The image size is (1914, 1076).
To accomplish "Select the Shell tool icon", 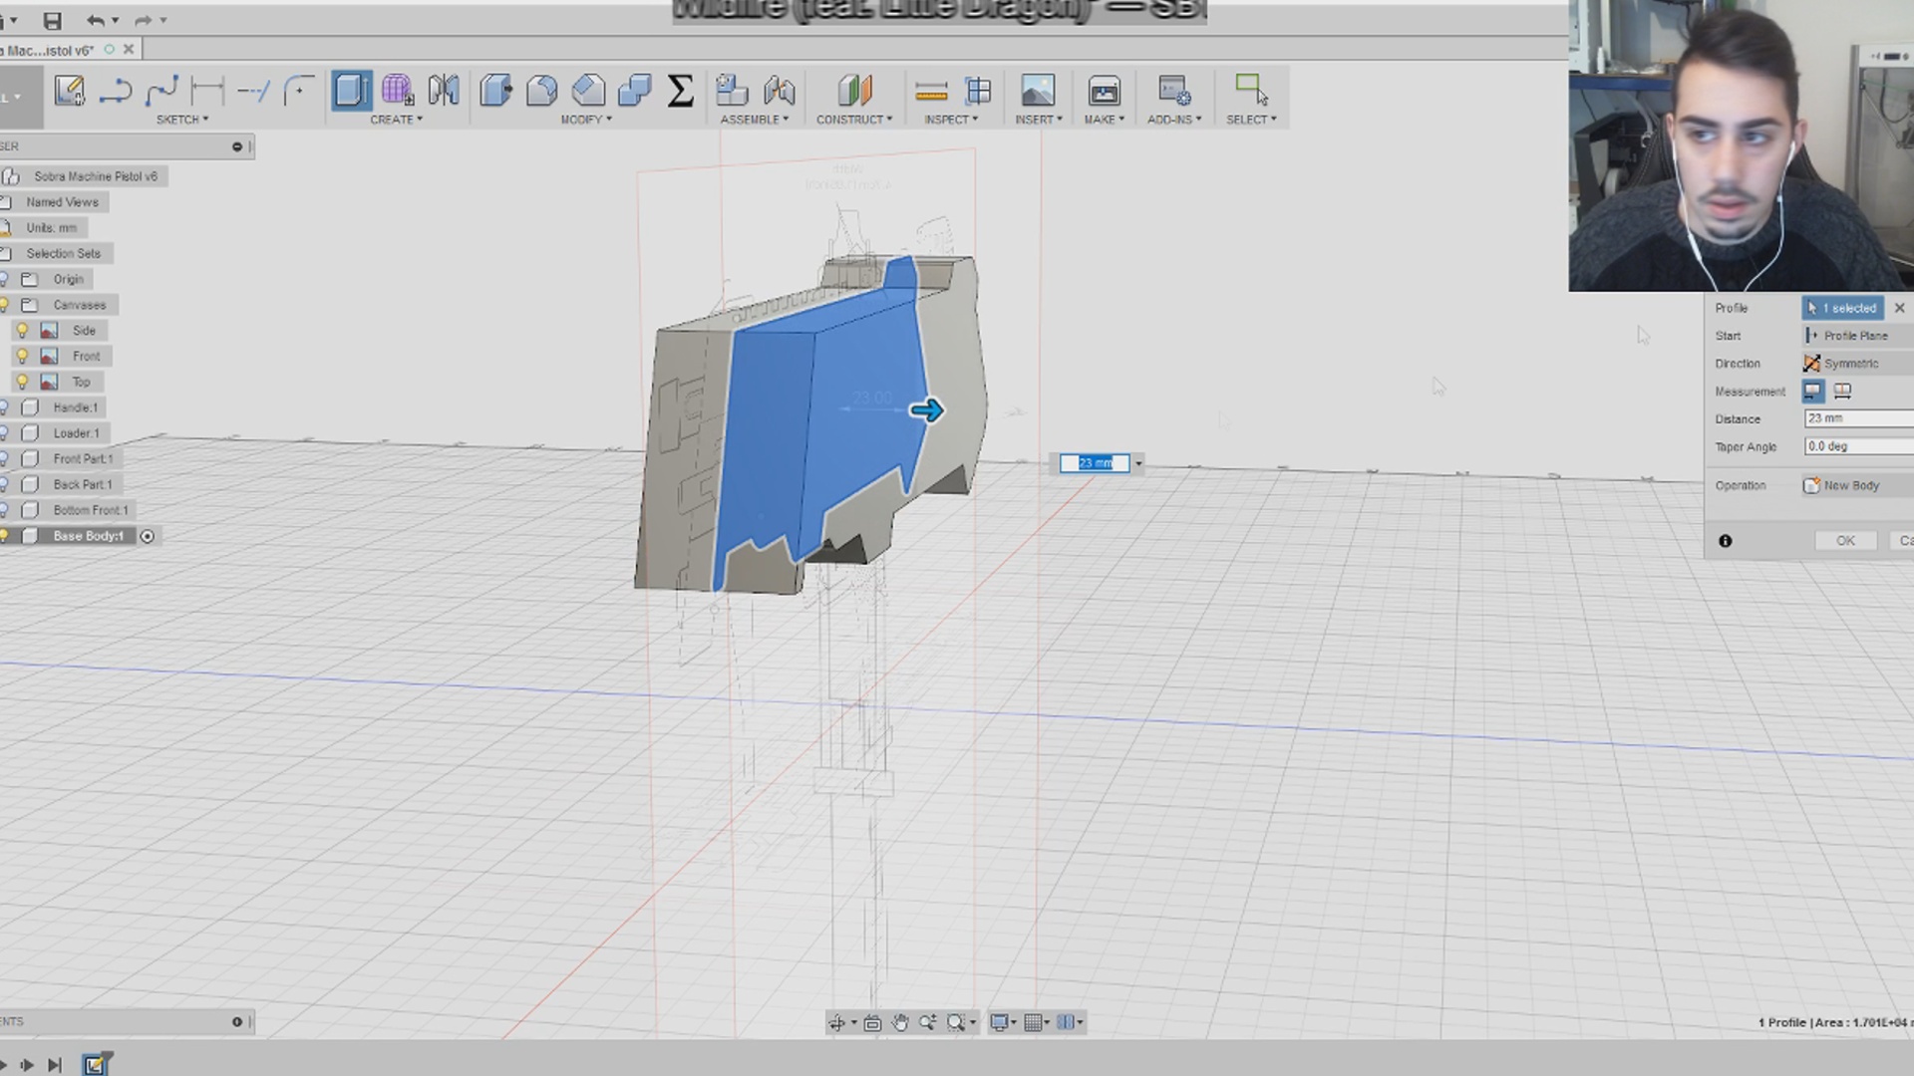I will (x=588, y=91).
